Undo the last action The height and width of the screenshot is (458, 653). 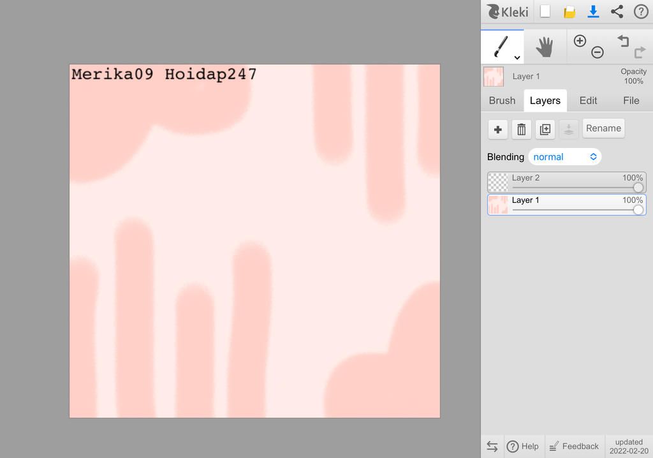click(x=623, y=41)
